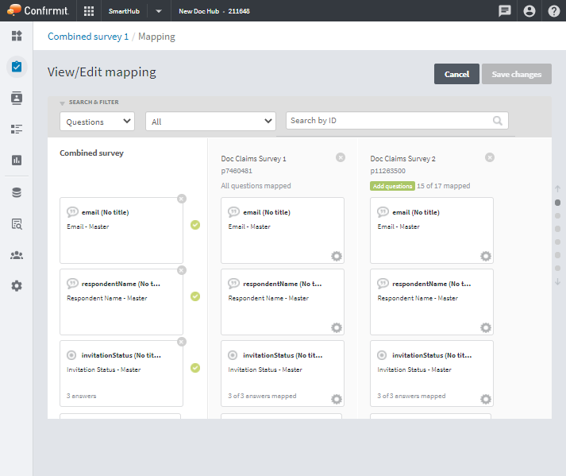
Task: Open the All filter dropdown
Action: point(211,122)
